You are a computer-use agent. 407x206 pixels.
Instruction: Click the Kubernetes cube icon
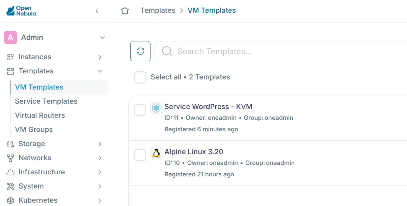pyautogui.click(x=10, y=201)
